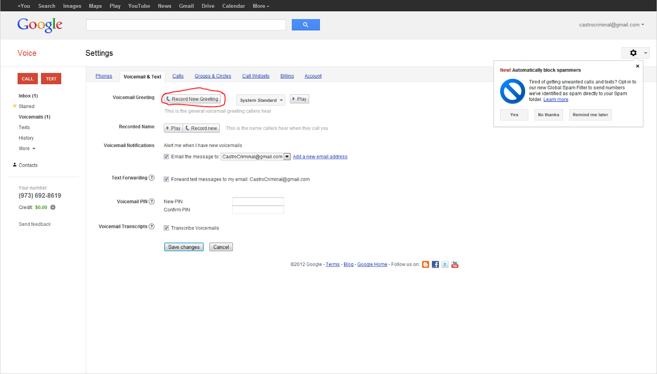
Task: Select the Voicemail & Text tab
Action: pyautogui.click(x=142, y=77)
